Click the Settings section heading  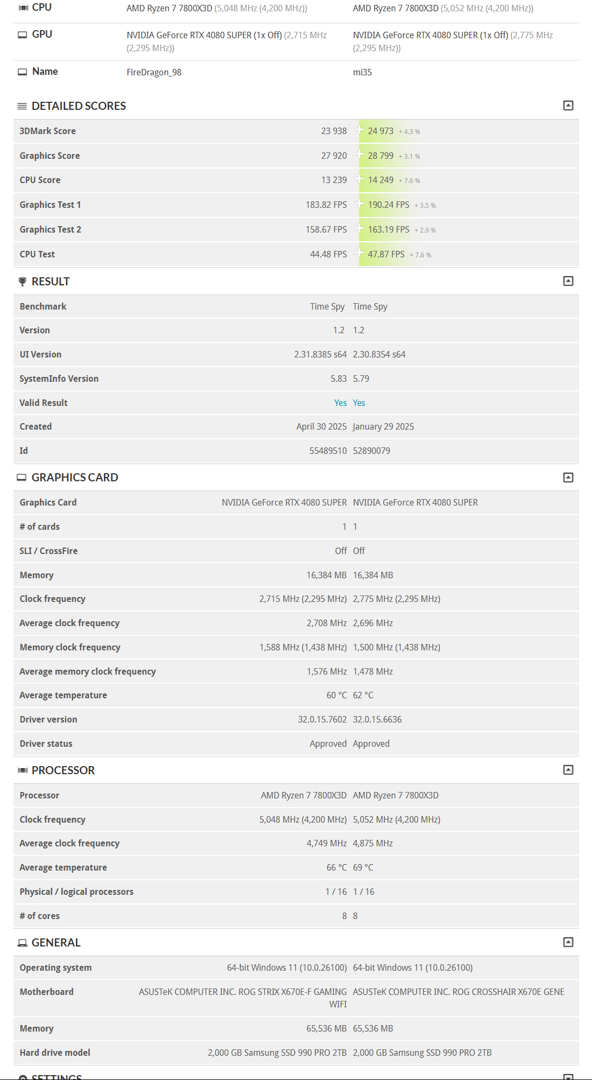[57, 1076]
